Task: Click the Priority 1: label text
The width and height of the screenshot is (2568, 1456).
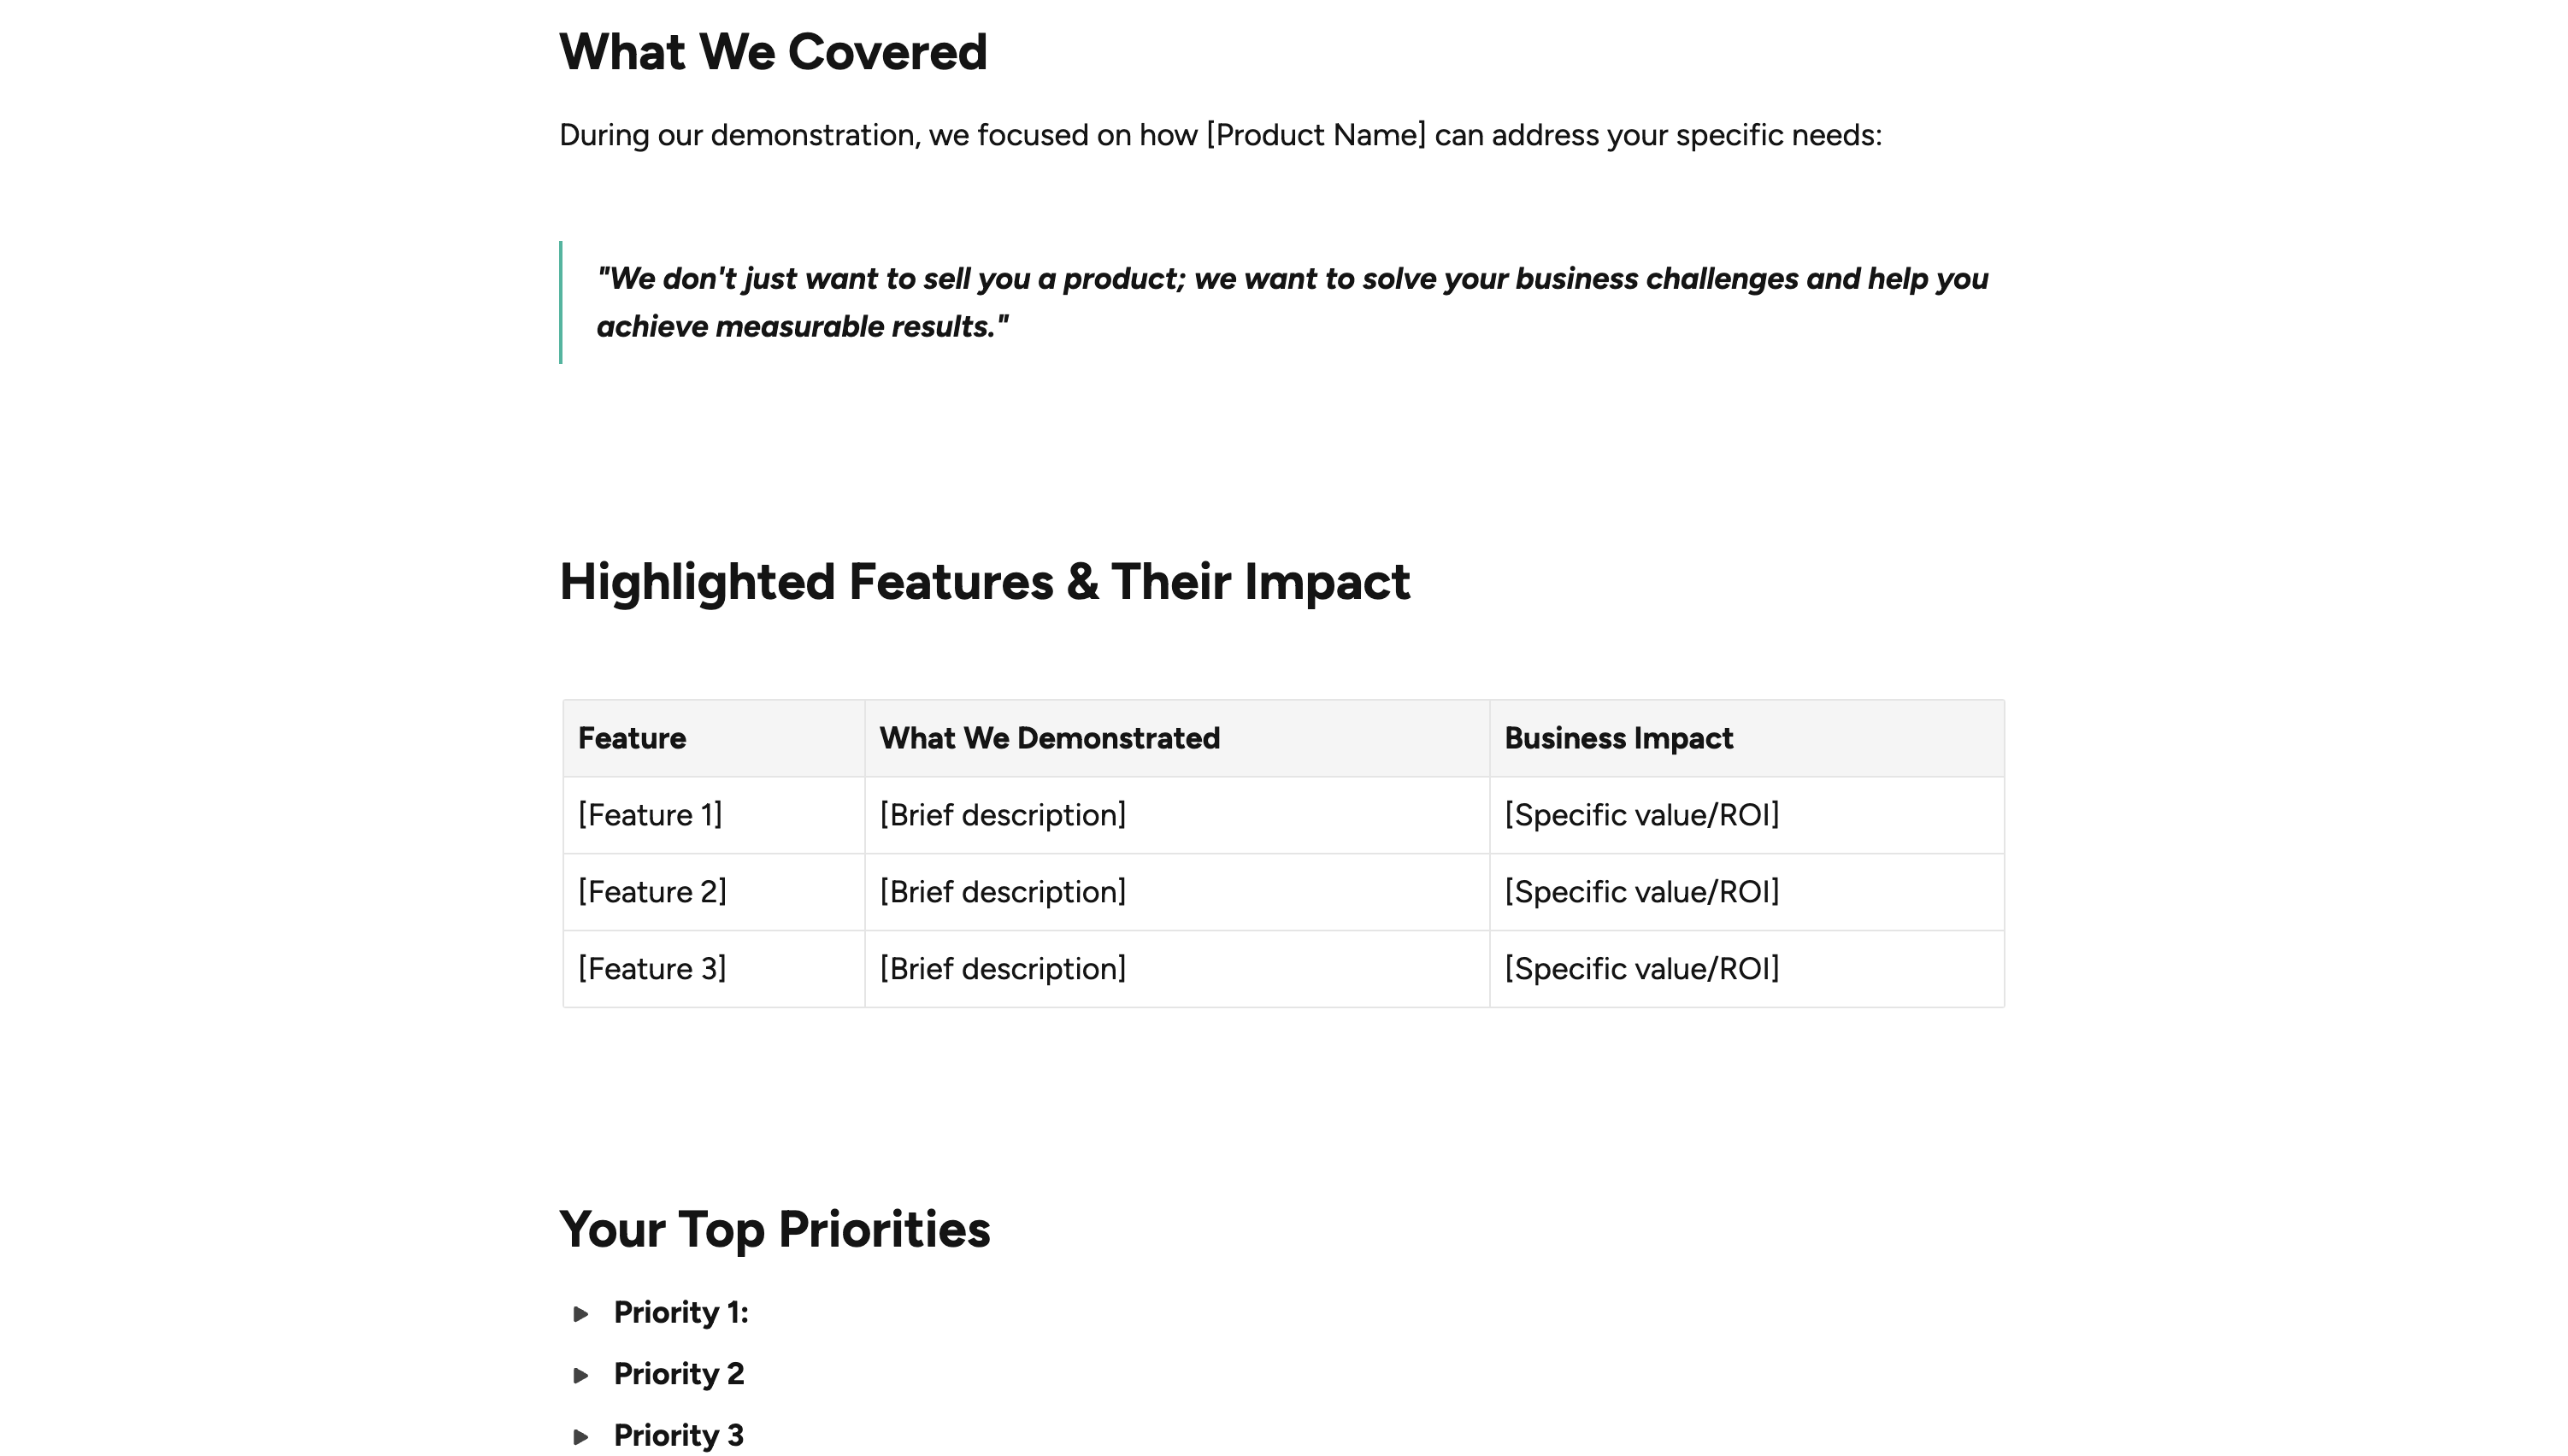Action: click(x=681, y=1313)
